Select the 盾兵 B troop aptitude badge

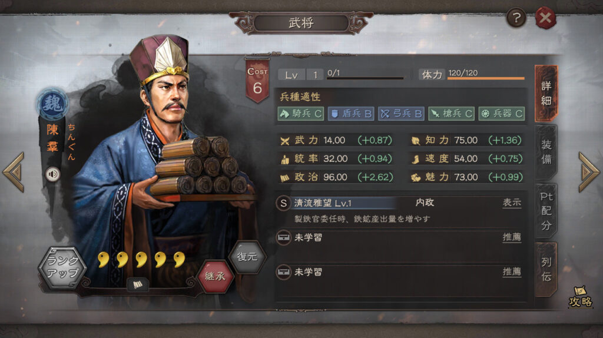pos(351,114)
